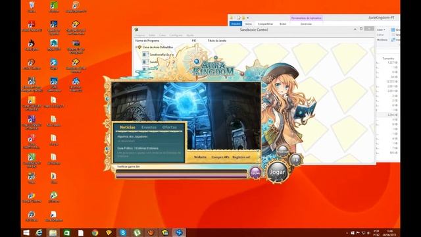Click the network icon in system tray
Screen dimensions: 421x237
[x=363, y=233]
